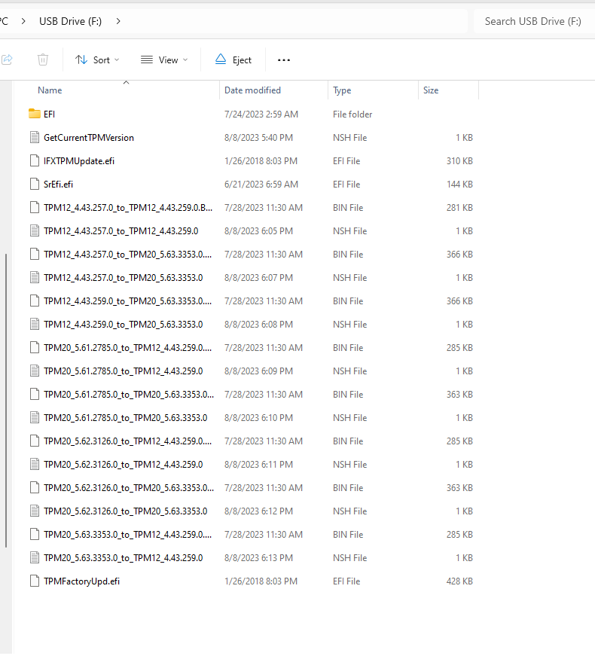Select TPM20_5.63.3353.0_to_TPM12_4.43.259.0 BIN file icon
The width and height of the screenshot is (595, 656).
click(x=35, y=535)
